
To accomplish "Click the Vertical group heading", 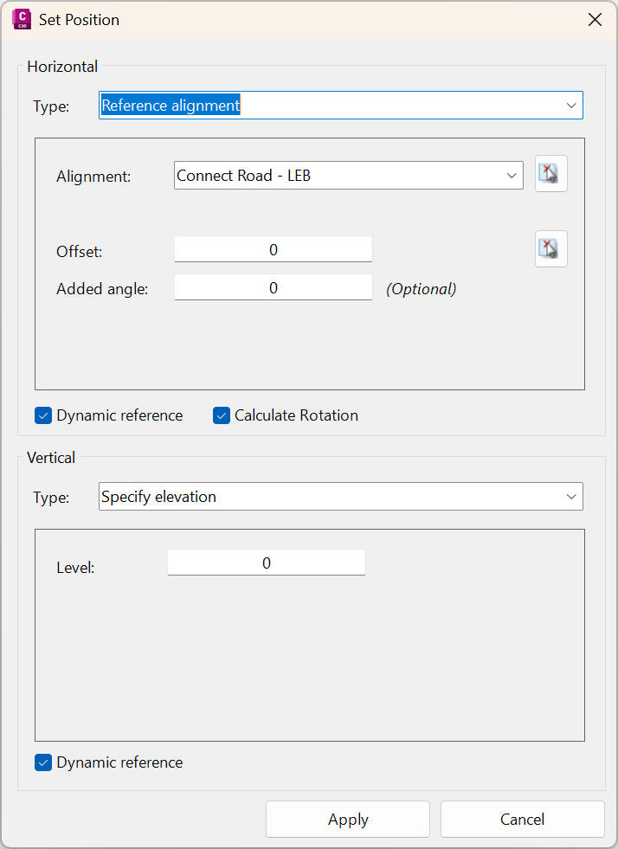I will (51, 458).
